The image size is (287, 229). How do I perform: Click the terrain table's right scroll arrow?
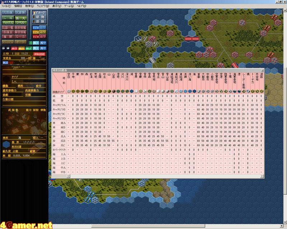[x=262, y=176]
